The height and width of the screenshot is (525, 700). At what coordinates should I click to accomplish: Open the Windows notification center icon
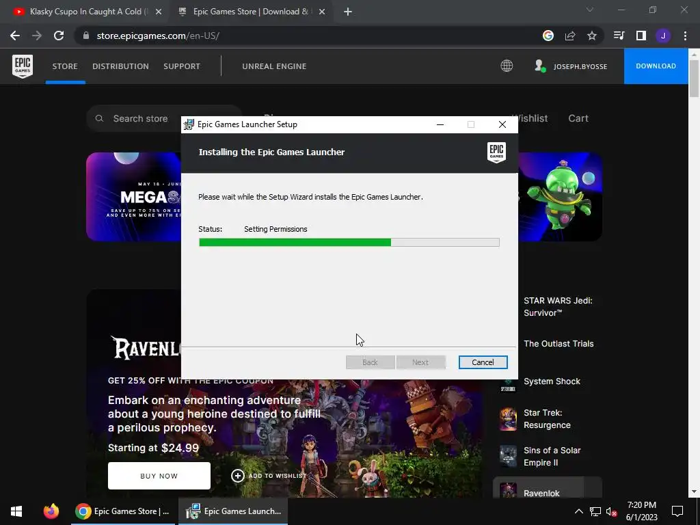pyautogui.click(x=677, y=511)
